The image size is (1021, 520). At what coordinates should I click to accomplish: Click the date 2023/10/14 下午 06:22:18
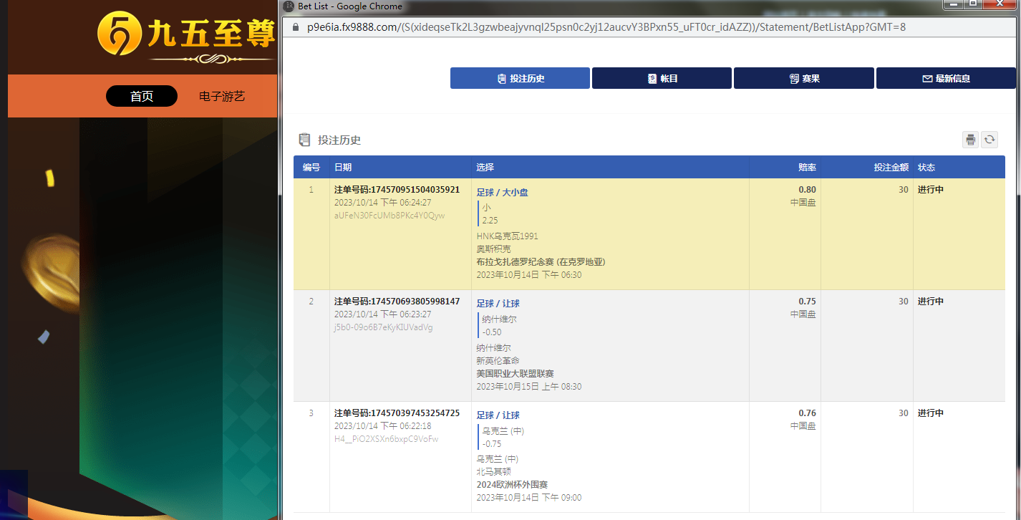click(383, 426)
